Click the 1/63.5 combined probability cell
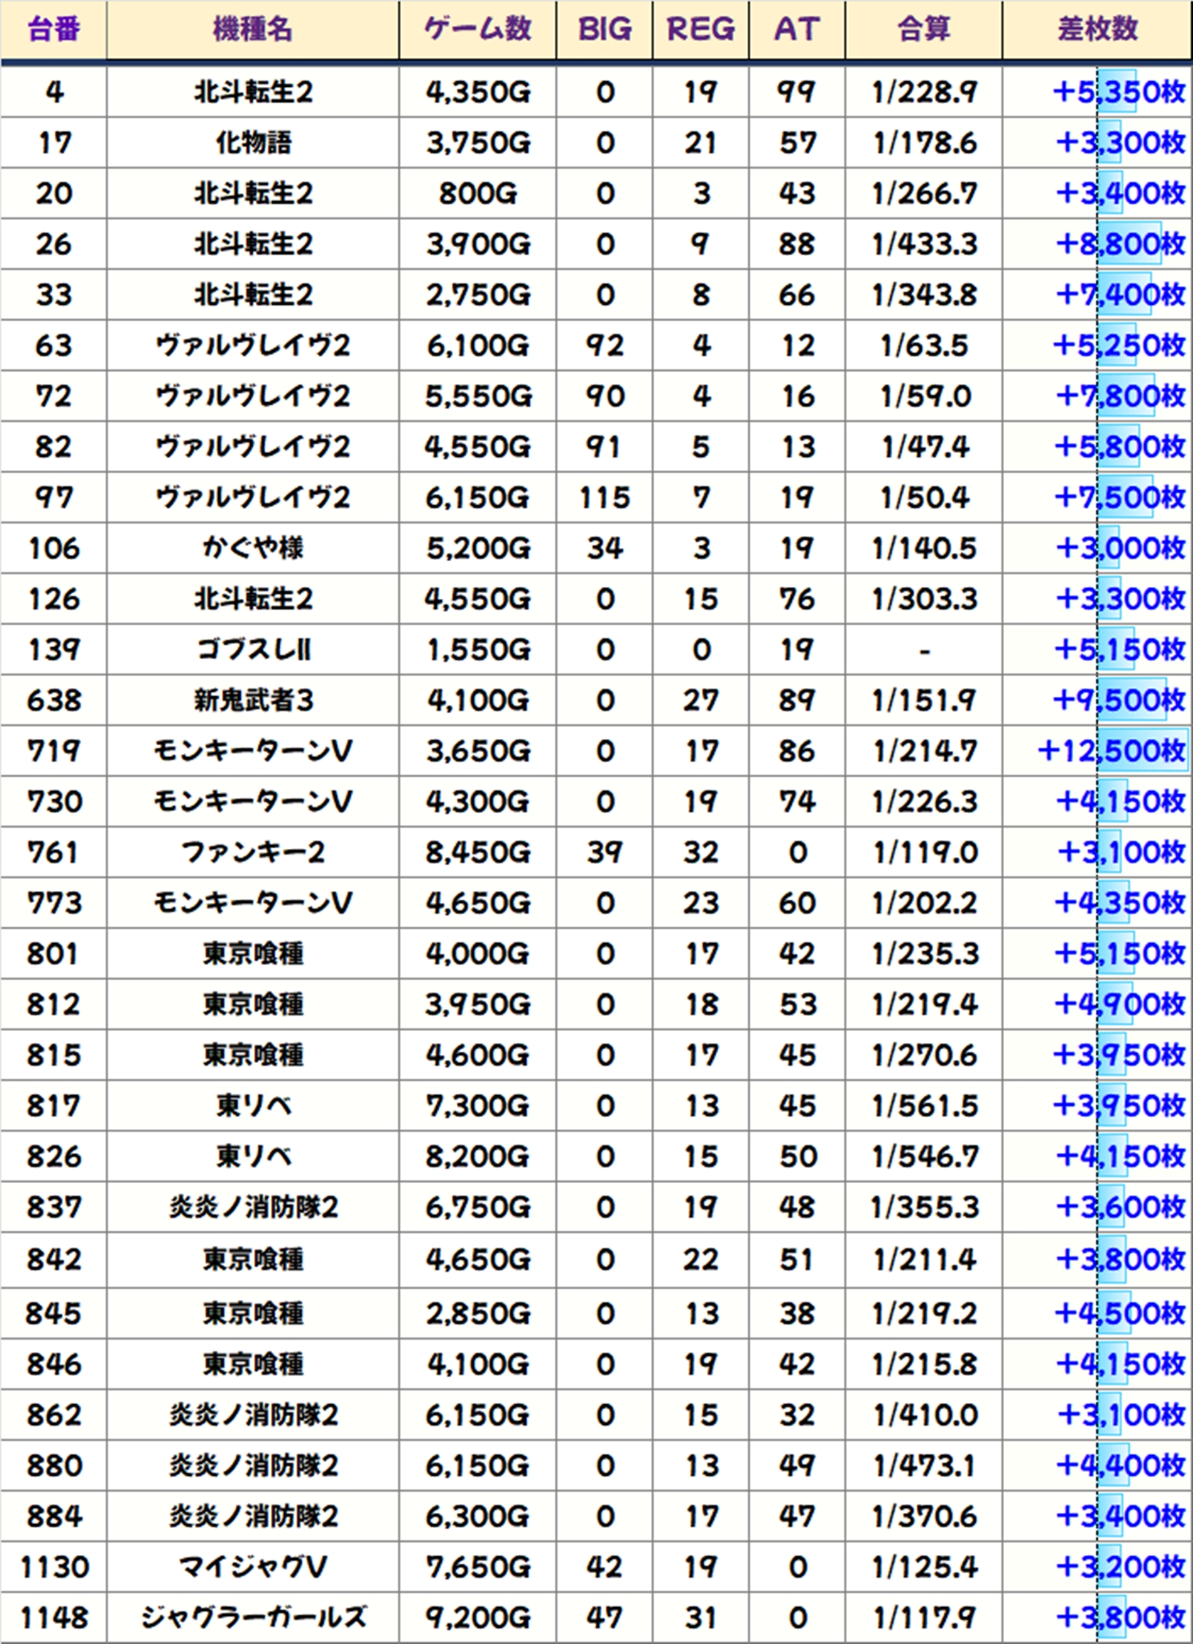1193x1644 pixels. [x=924, y=345]
